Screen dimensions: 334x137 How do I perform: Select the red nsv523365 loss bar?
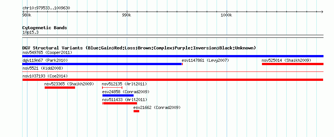pos(60,88)
